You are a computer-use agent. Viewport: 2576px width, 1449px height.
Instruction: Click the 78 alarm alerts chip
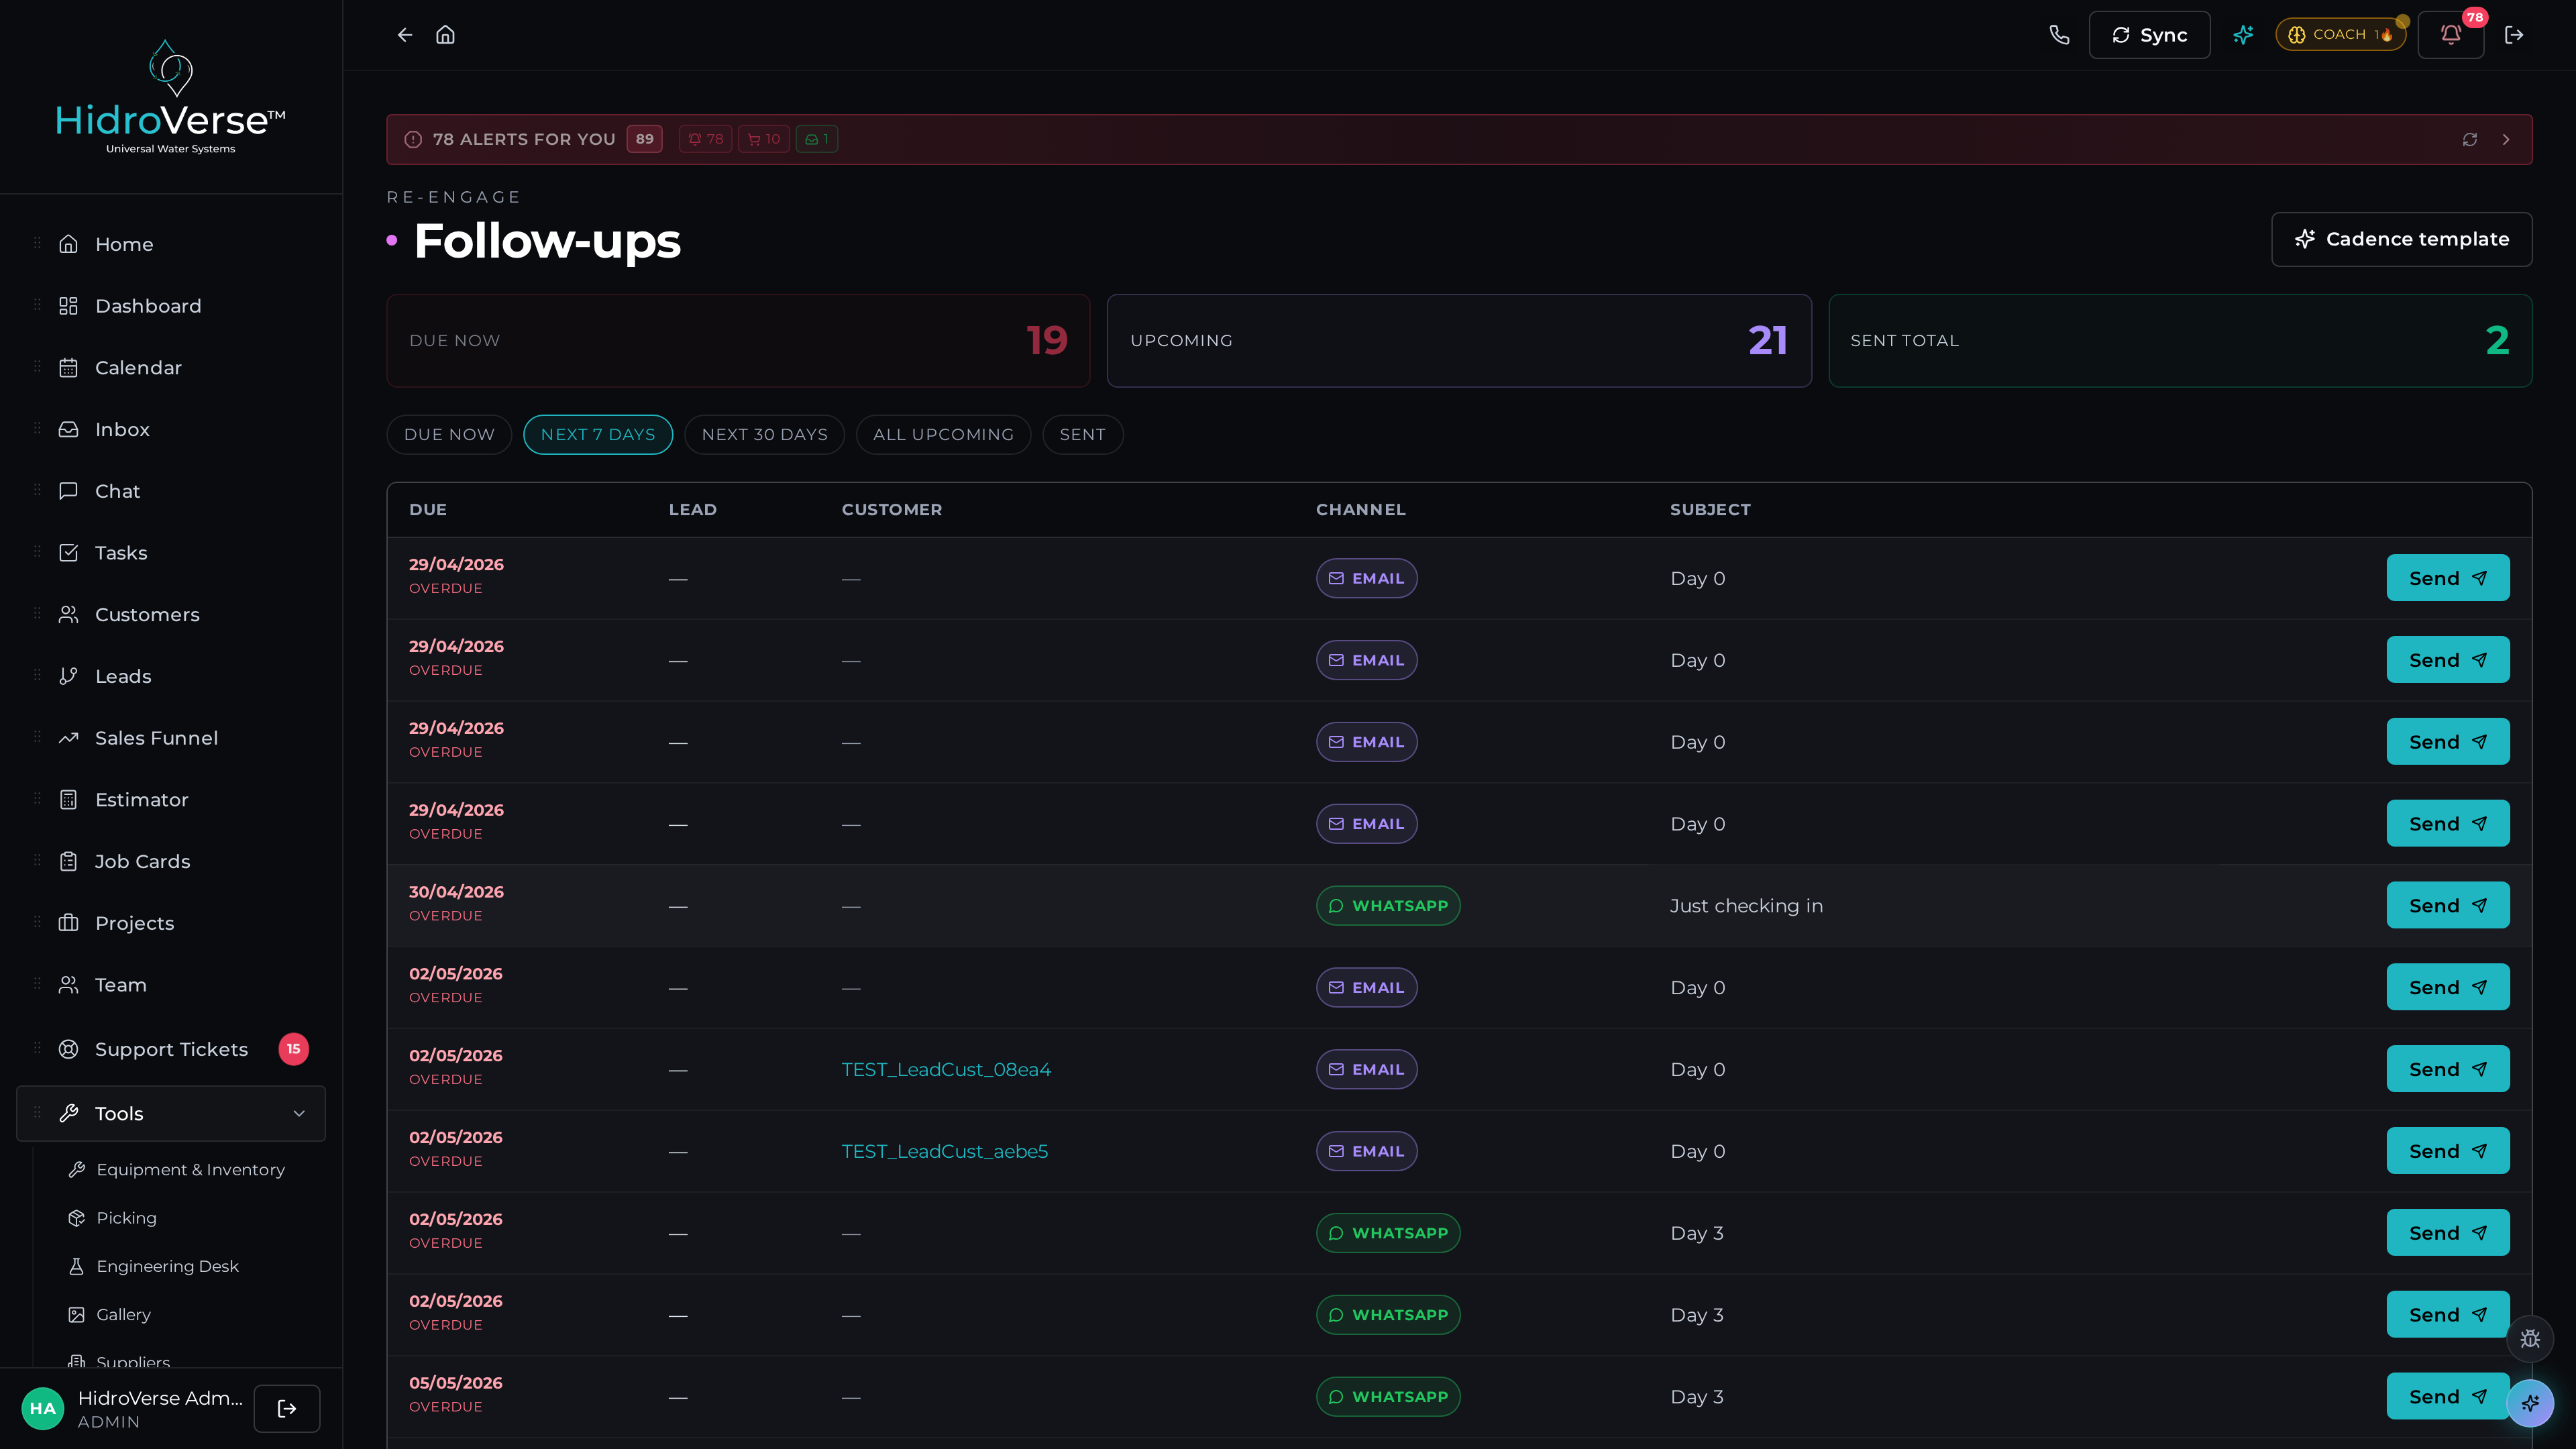[x=706, y=139]
